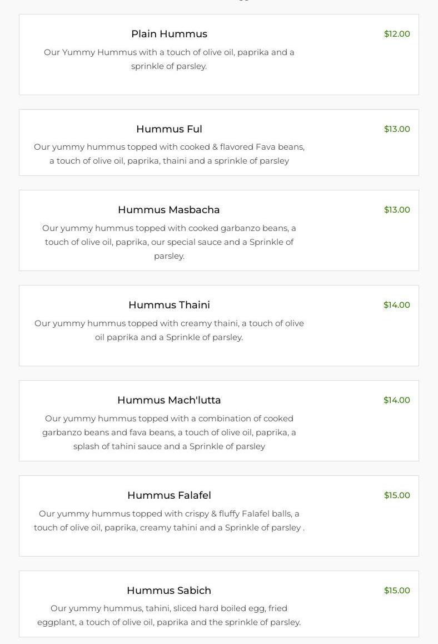
Task: Click the Plain Hummus description text
Action: [x=169, y=59]
